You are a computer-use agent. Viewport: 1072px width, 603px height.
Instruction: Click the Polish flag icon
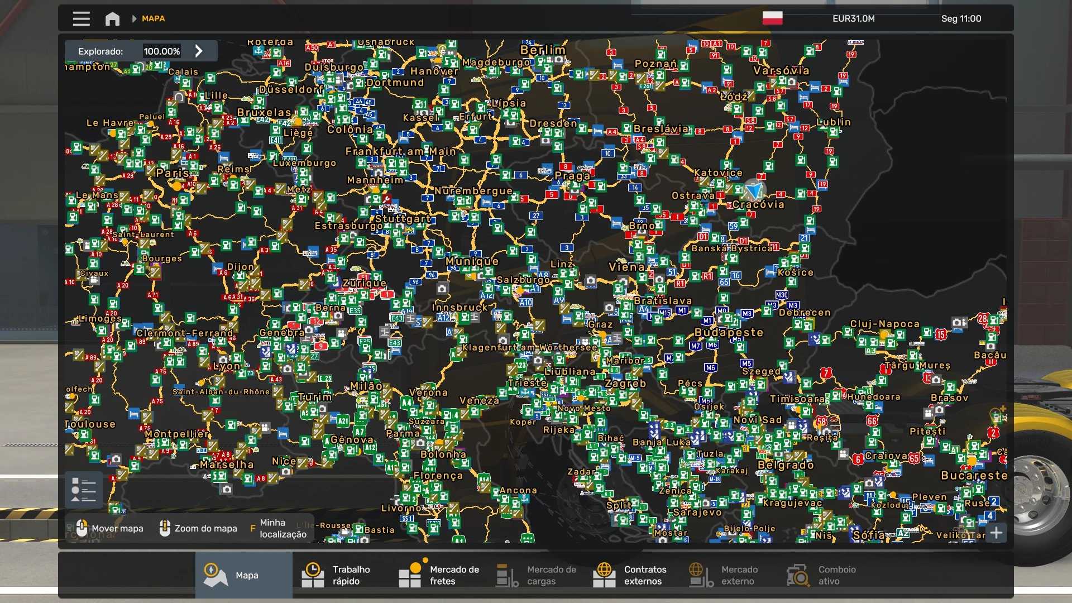pos(772,18)
